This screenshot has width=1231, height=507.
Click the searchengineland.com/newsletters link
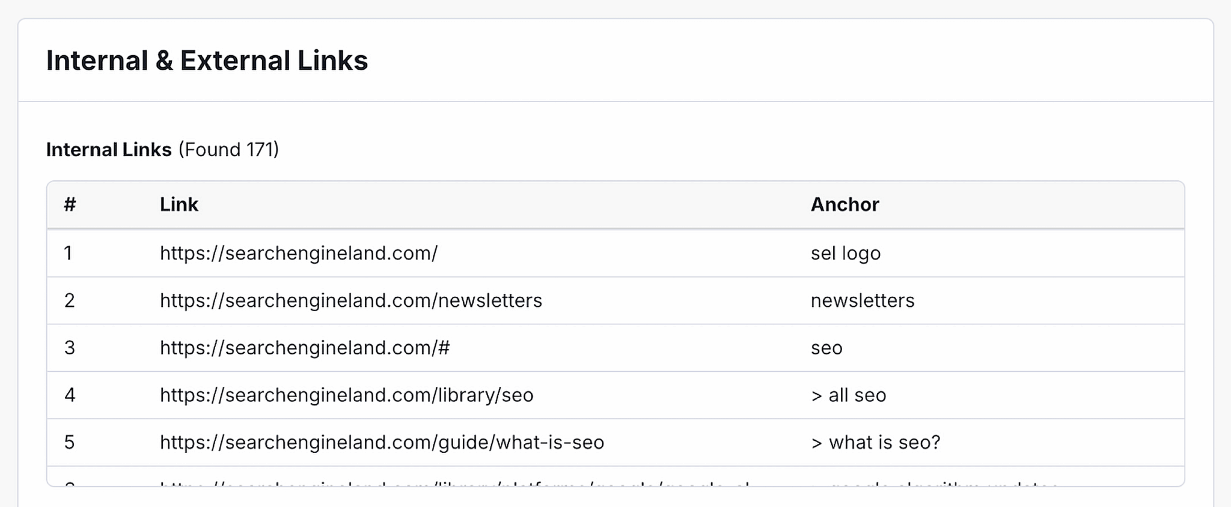pyautogui.click(x=350, y=300)
